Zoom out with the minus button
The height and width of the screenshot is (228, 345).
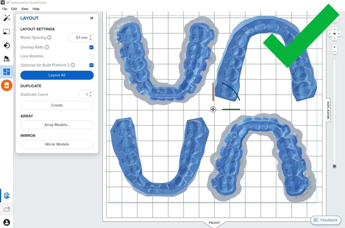click(334, 52)
